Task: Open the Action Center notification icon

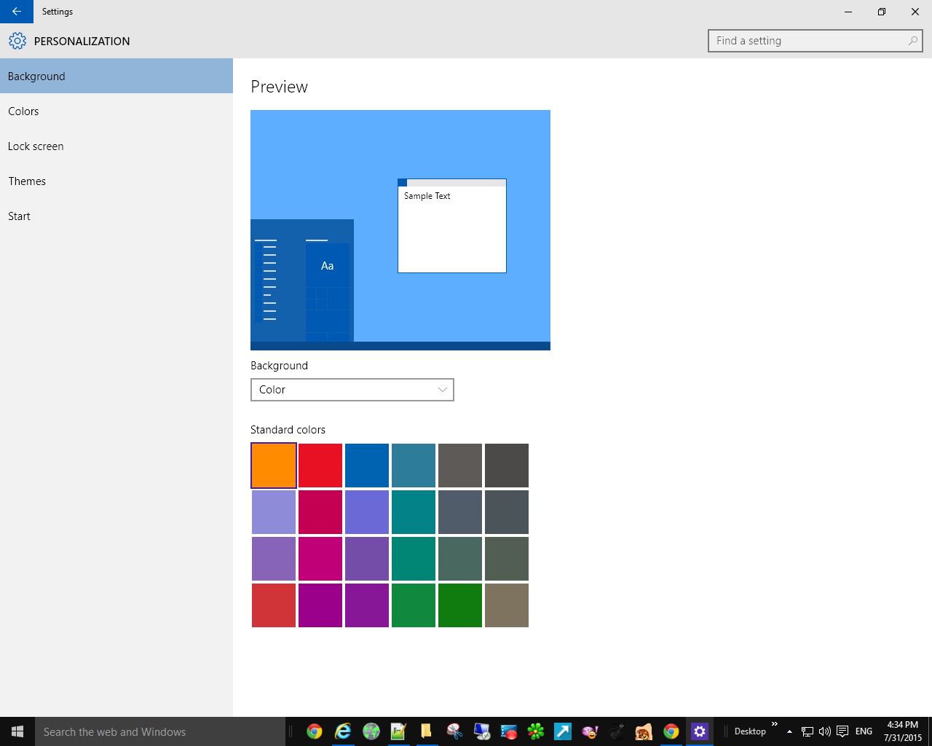Action: coord(842,731)
